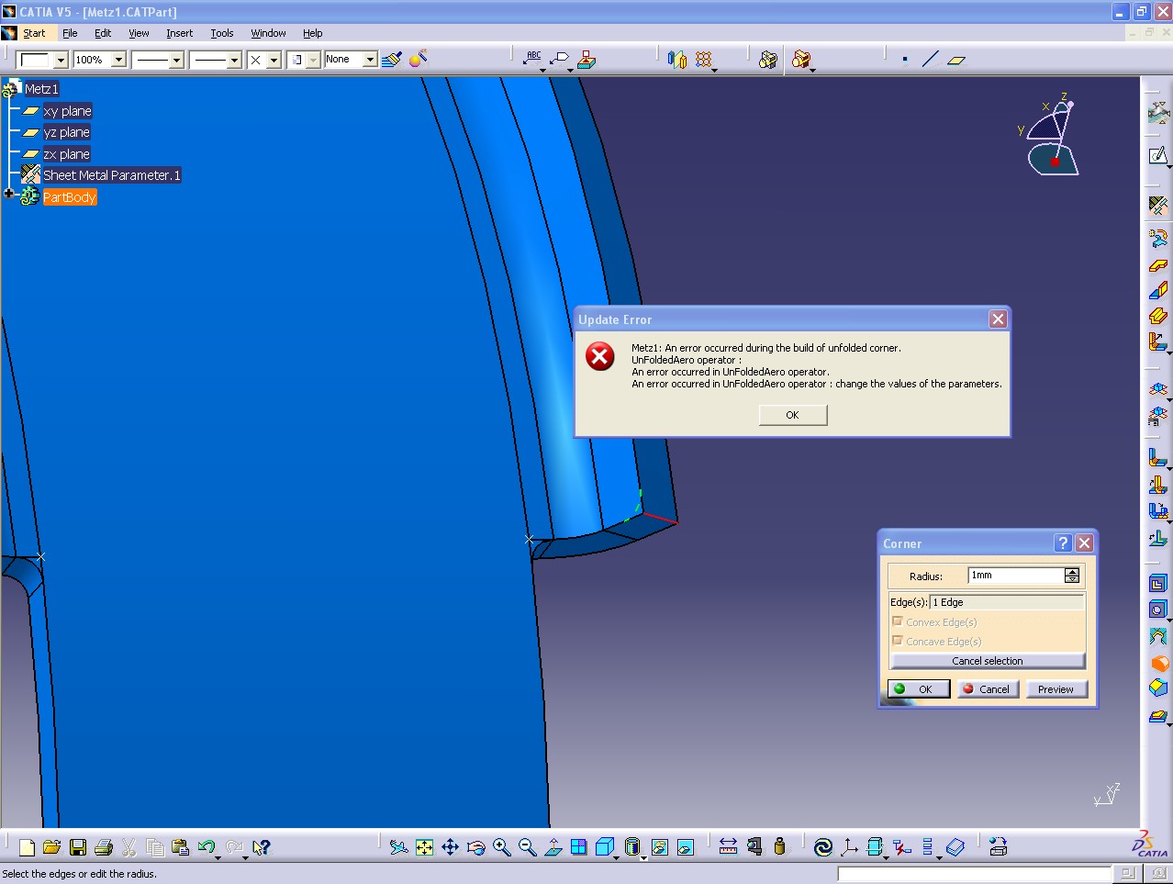Open the Help menu
Viewport: 1173px width, 884px height.
(x=313, y=33)
